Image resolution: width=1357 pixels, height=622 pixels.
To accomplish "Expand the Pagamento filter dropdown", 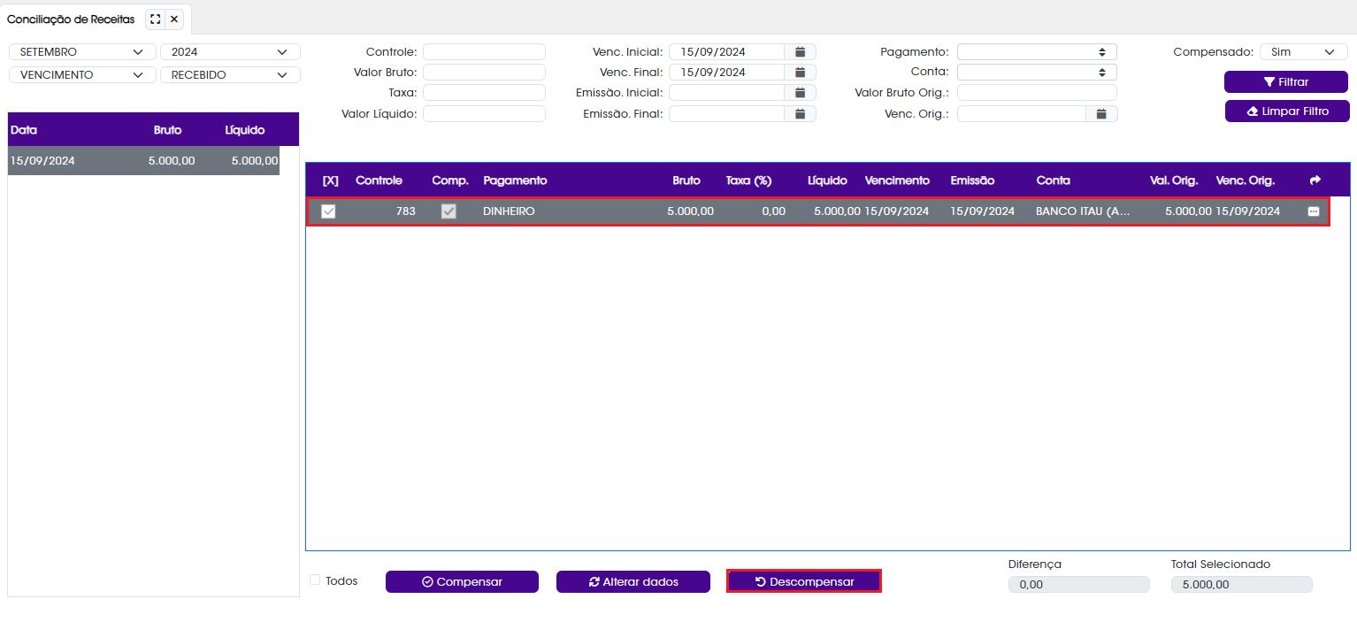I will click(1037, 52).
